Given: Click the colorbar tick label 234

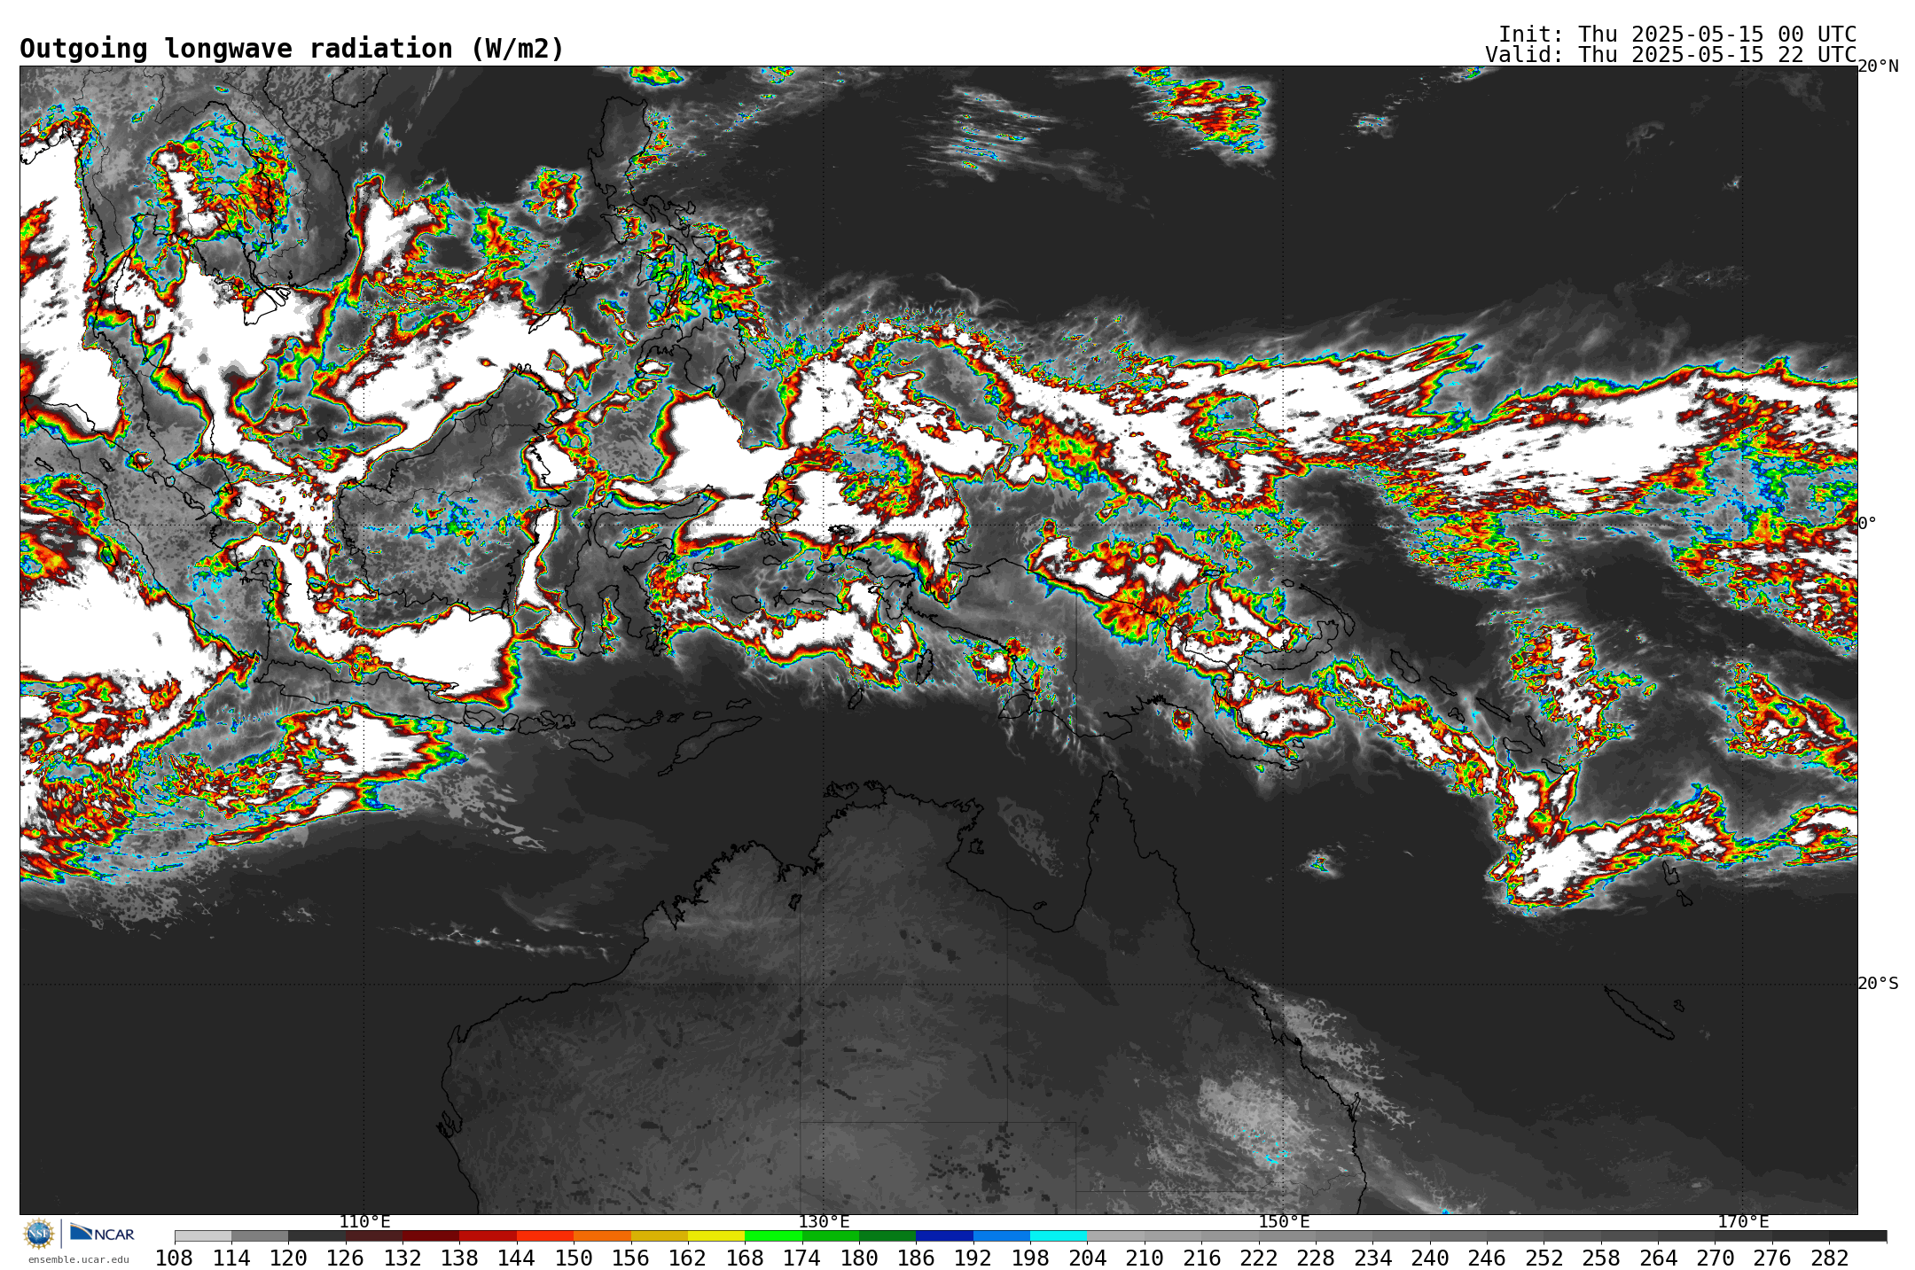Looking at the screenshot, I should (x=1372, y=1258).
